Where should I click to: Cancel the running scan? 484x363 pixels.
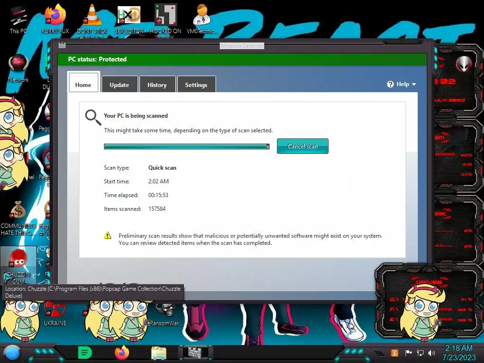click(302, 147)
